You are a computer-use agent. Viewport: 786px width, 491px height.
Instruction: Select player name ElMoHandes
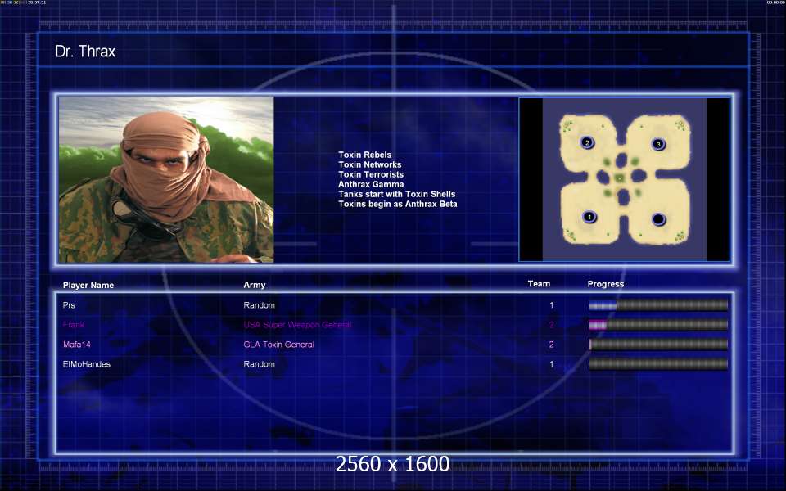pos(86,364)
